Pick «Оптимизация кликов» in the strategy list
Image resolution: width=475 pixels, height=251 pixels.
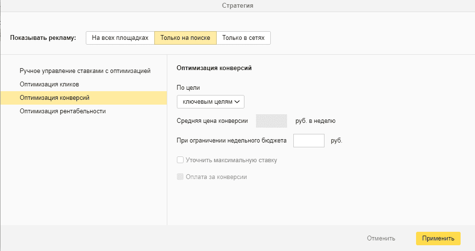(49, 84)
